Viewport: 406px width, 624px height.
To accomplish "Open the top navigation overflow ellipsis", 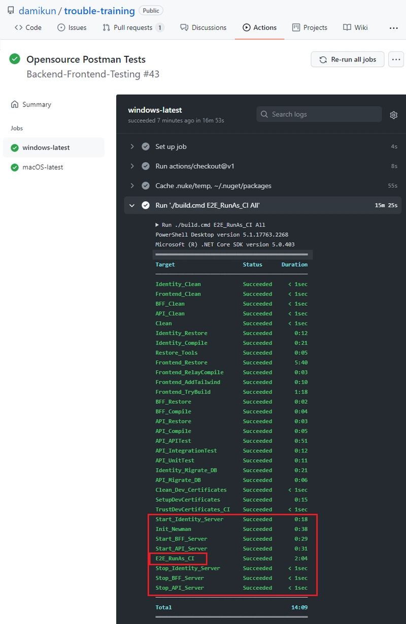I will pyautogui.click(x=393, y=28).
